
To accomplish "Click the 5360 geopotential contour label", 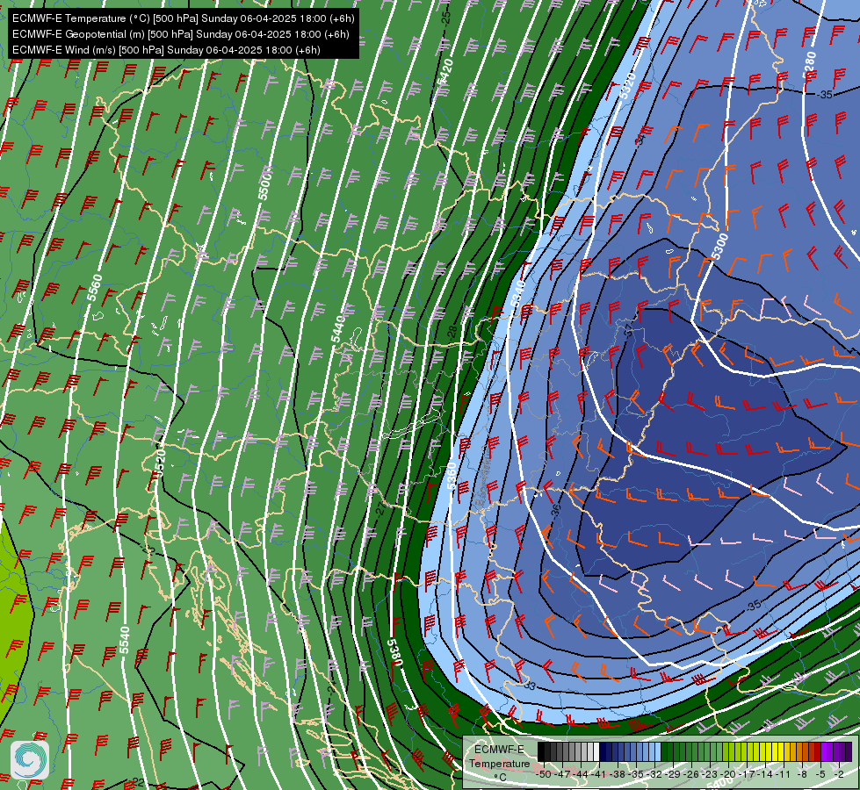I will click(452, 476).
